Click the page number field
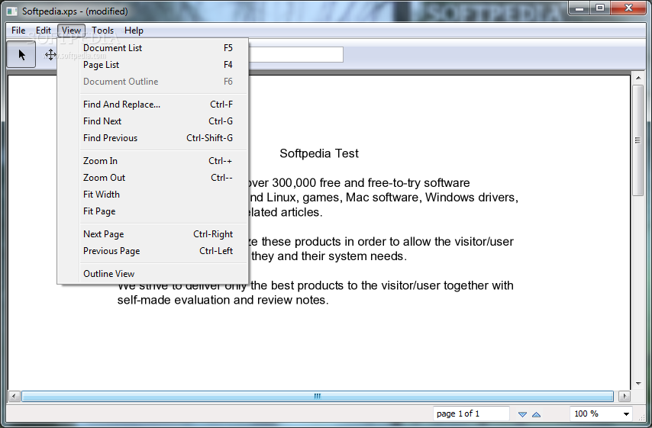Viewport: 652px width, 428px height. [471, 414]
